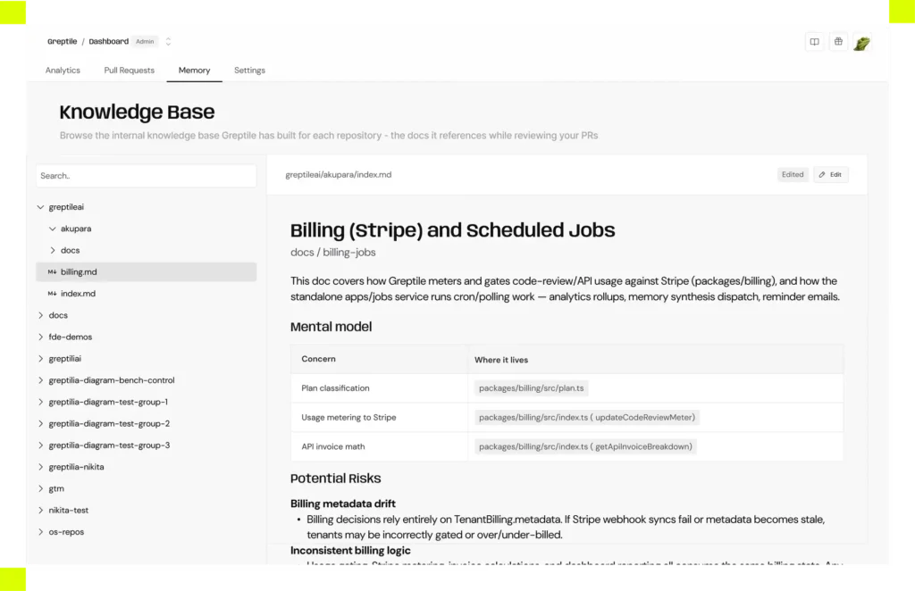Expand the nikita-test chevron
915x591 pixels.
click(40, 510)
